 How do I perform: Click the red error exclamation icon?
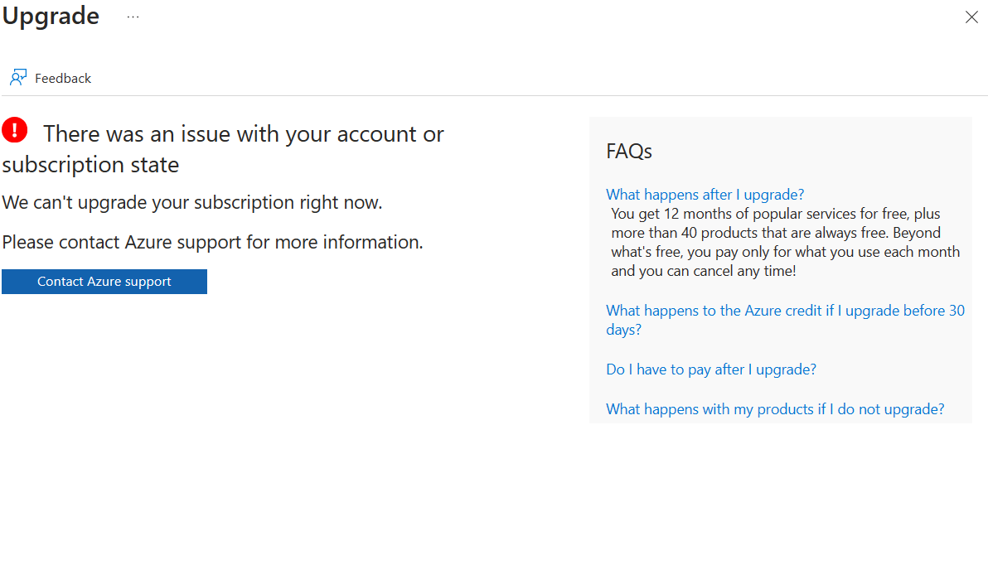pyautogui.click(x=14, y=130)
